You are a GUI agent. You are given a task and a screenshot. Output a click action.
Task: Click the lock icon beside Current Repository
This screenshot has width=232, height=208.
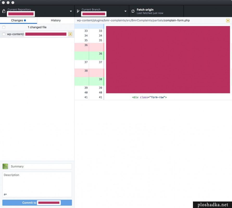[x=4, y=11]
